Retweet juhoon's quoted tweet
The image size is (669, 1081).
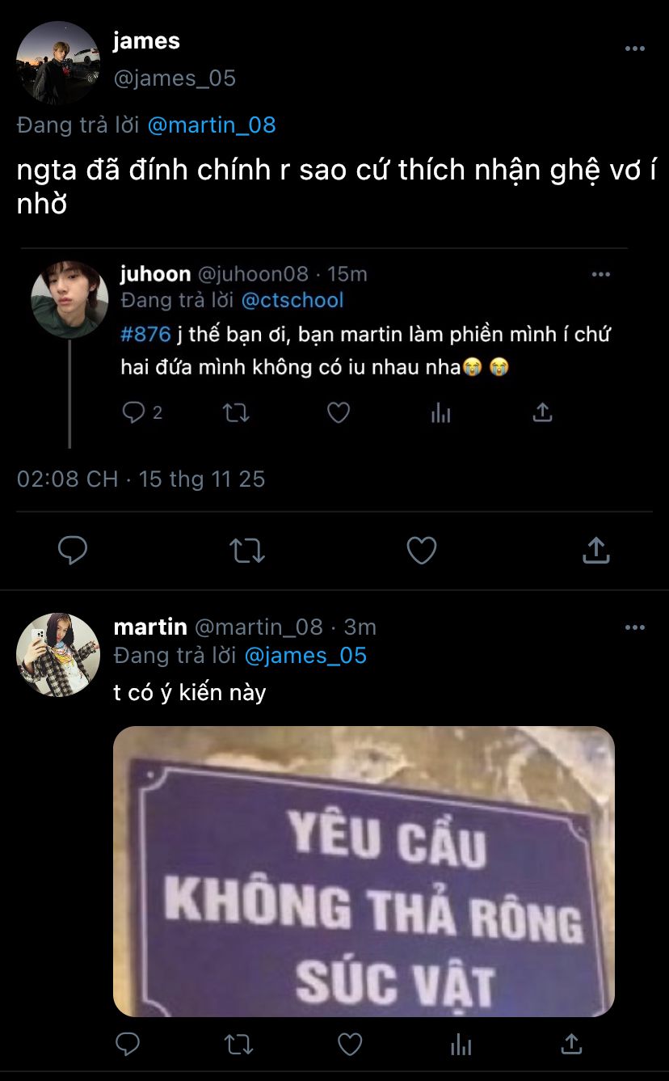[236, 413]
